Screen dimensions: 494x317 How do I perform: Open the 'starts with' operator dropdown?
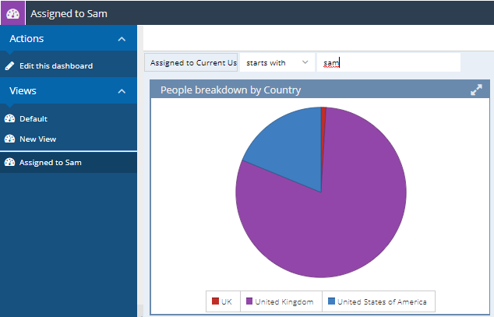[277, 62]
